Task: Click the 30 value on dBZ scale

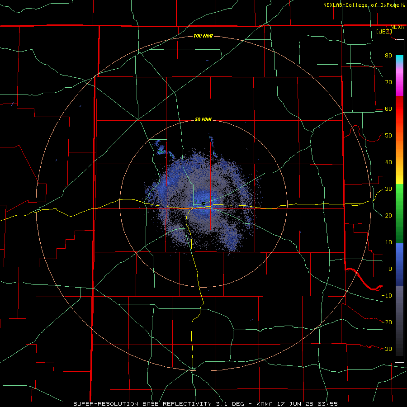Action: pyautogui.click(x=388, y=189)
